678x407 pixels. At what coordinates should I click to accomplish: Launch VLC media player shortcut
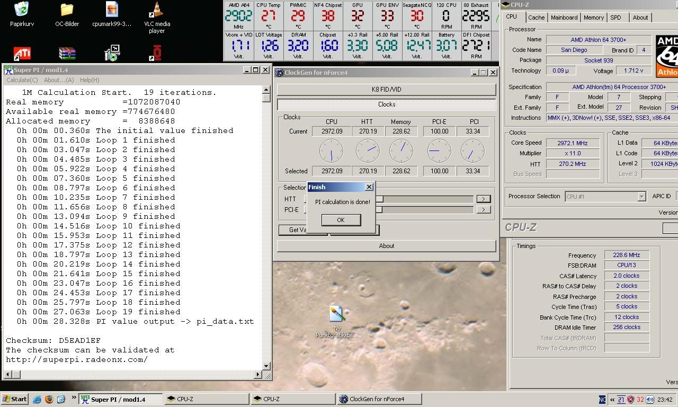coord(157,17)
